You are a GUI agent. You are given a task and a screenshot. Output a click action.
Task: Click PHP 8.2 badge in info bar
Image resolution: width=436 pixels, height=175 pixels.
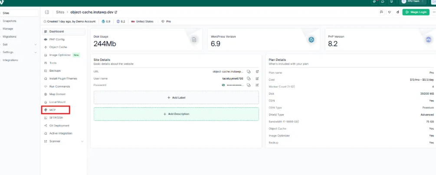[121, 21]
